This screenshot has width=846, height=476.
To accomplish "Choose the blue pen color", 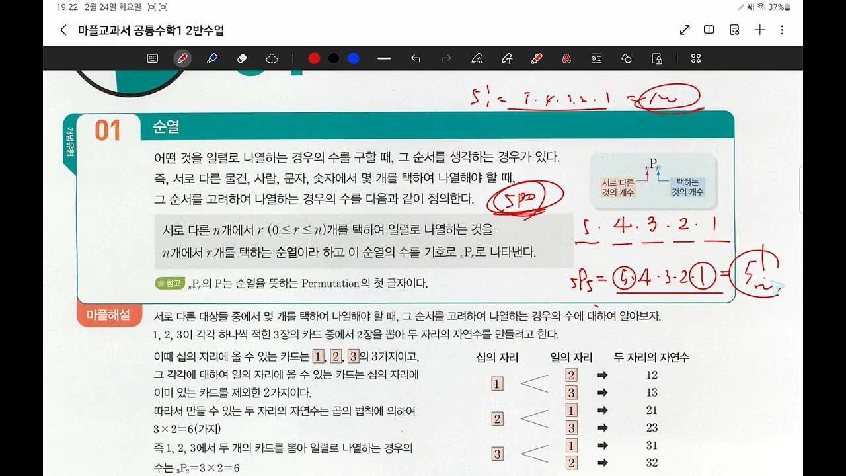I will tap(354, 59).
